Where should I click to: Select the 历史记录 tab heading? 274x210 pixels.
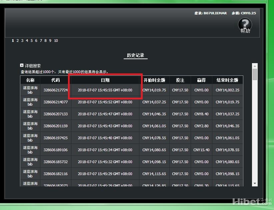(x=135, y=55)
